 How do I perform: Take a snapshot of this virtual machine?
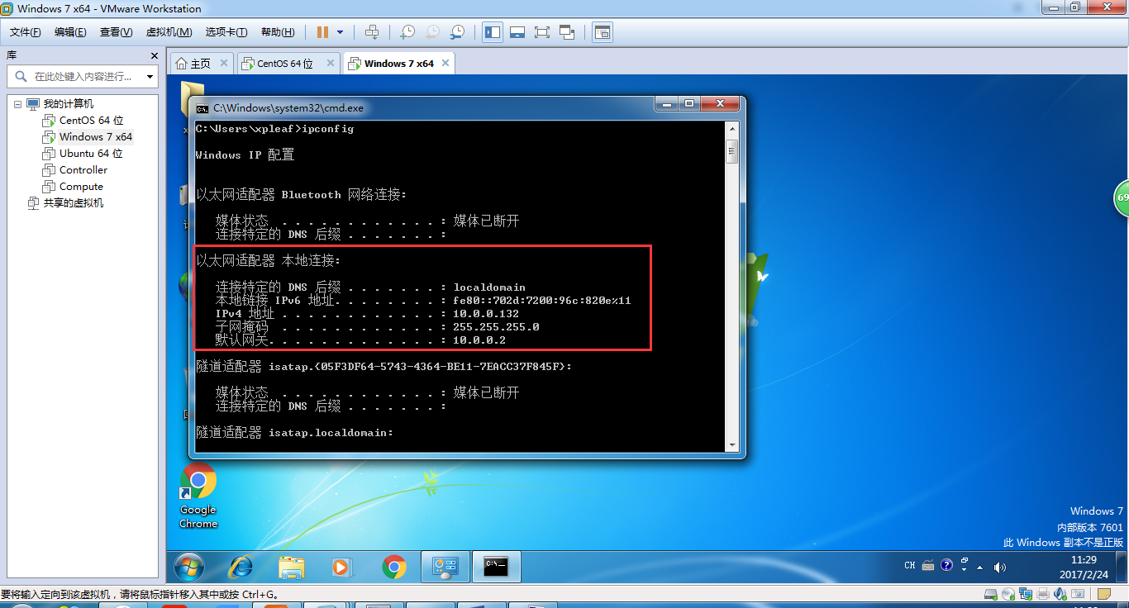[407, 32]
